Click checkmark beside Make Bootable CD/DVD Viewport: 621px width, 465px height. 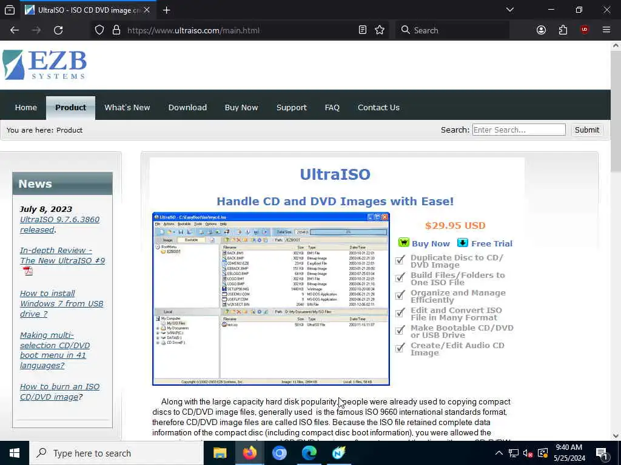(x=400, y=330)
